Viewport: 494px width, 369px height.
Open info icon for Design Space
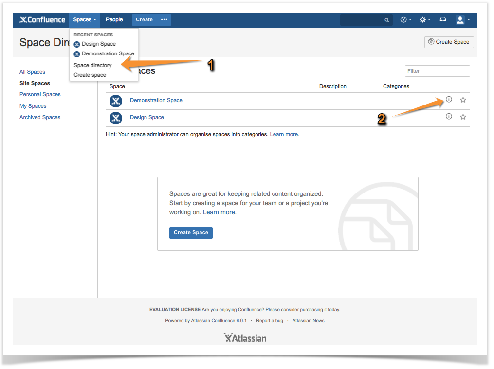449,117
